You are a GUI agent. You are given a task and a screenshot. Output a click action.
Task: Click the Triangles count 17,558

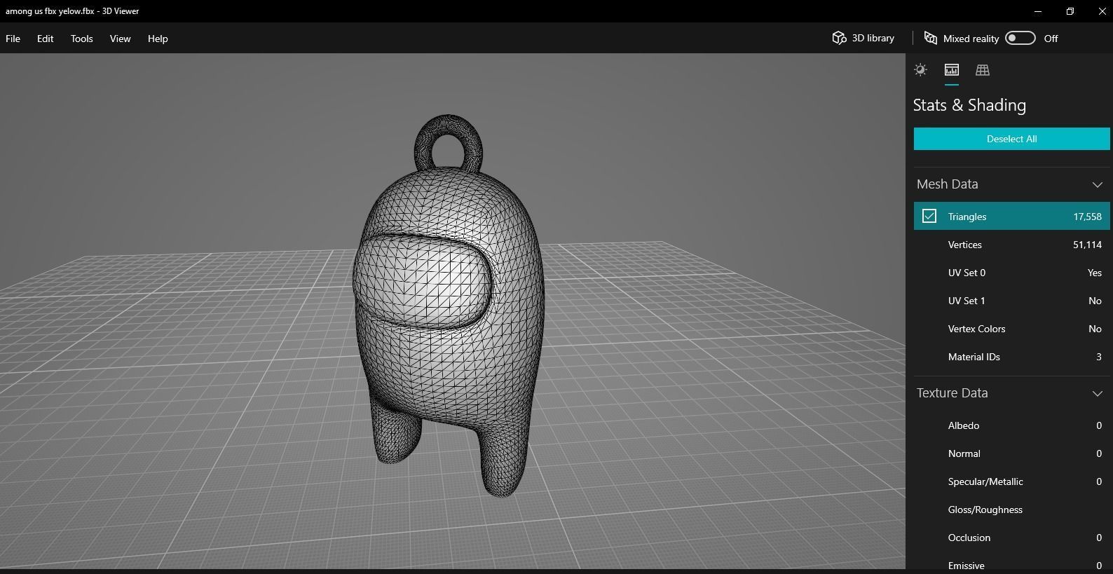pyautogui.click(x=1087, y=217)
